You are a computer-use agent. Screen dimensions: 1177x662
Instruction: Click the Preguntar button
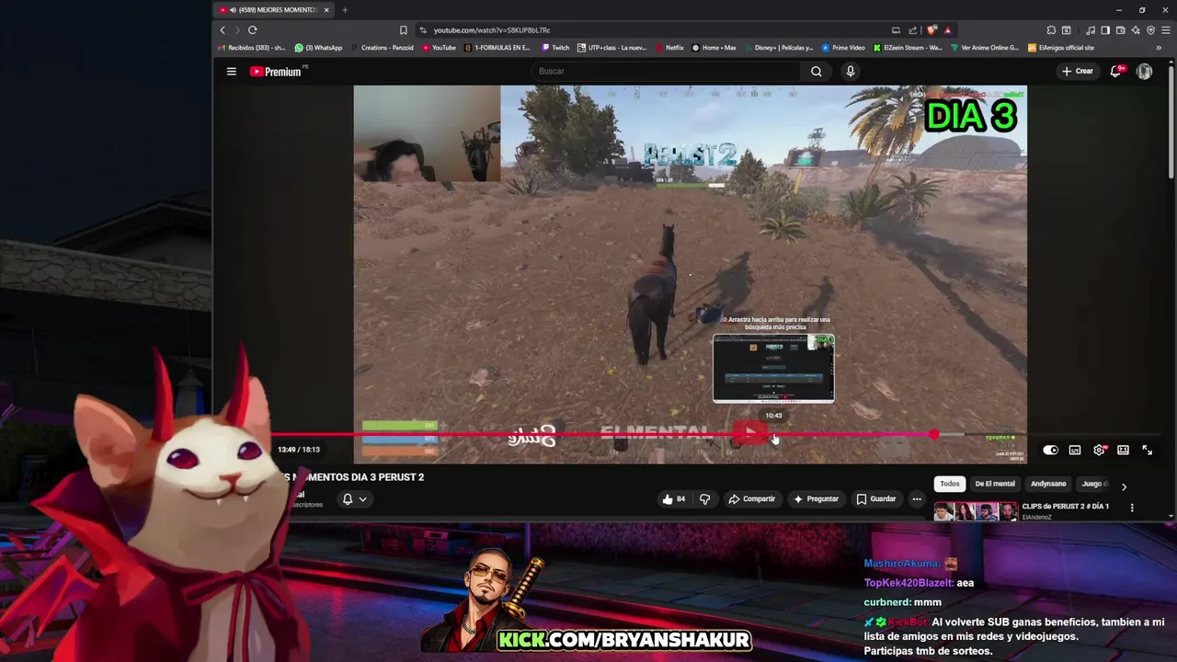(x=815, y=499)
